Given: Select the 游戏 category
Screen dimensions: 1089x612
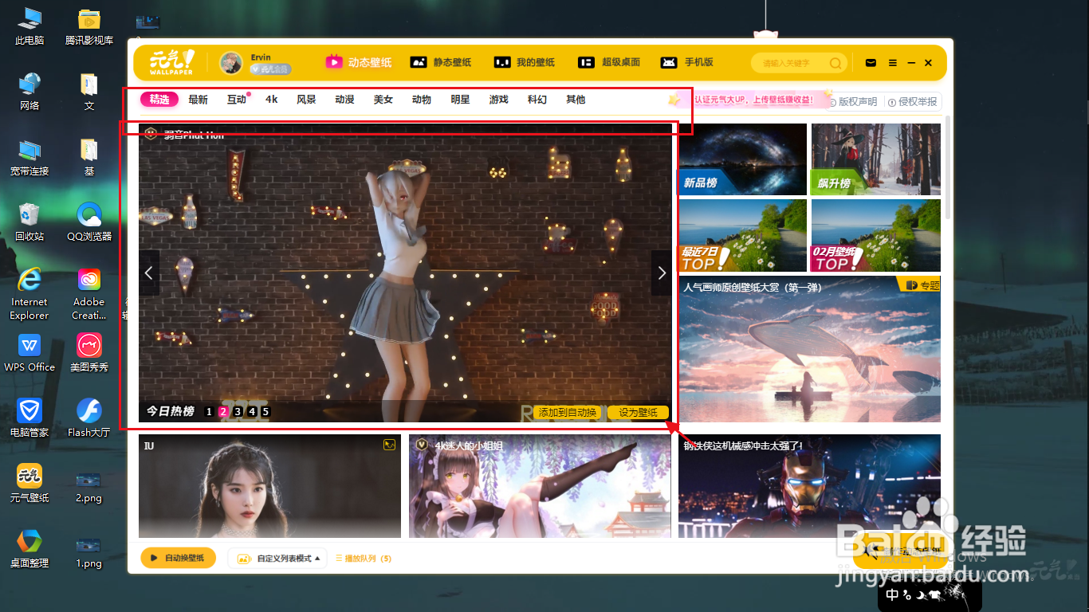Looking at the screenshot, I should [499, 100].
